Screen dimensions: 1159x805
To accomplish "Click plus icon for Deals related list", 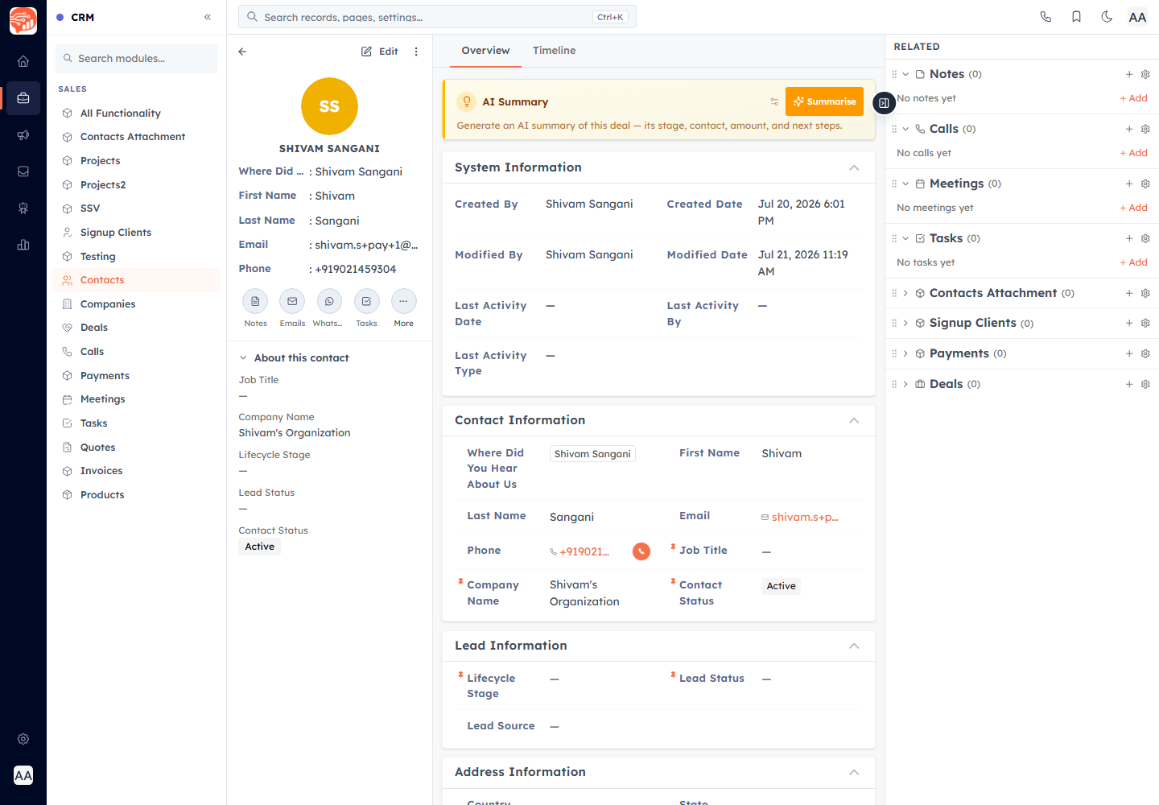I will (1129, 384).
